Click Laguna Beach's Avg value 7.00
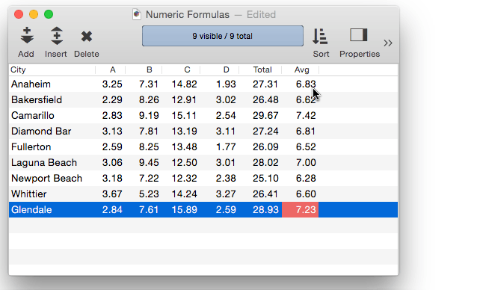477x290 pixels. pyautogui.click(x=306, y=163)
